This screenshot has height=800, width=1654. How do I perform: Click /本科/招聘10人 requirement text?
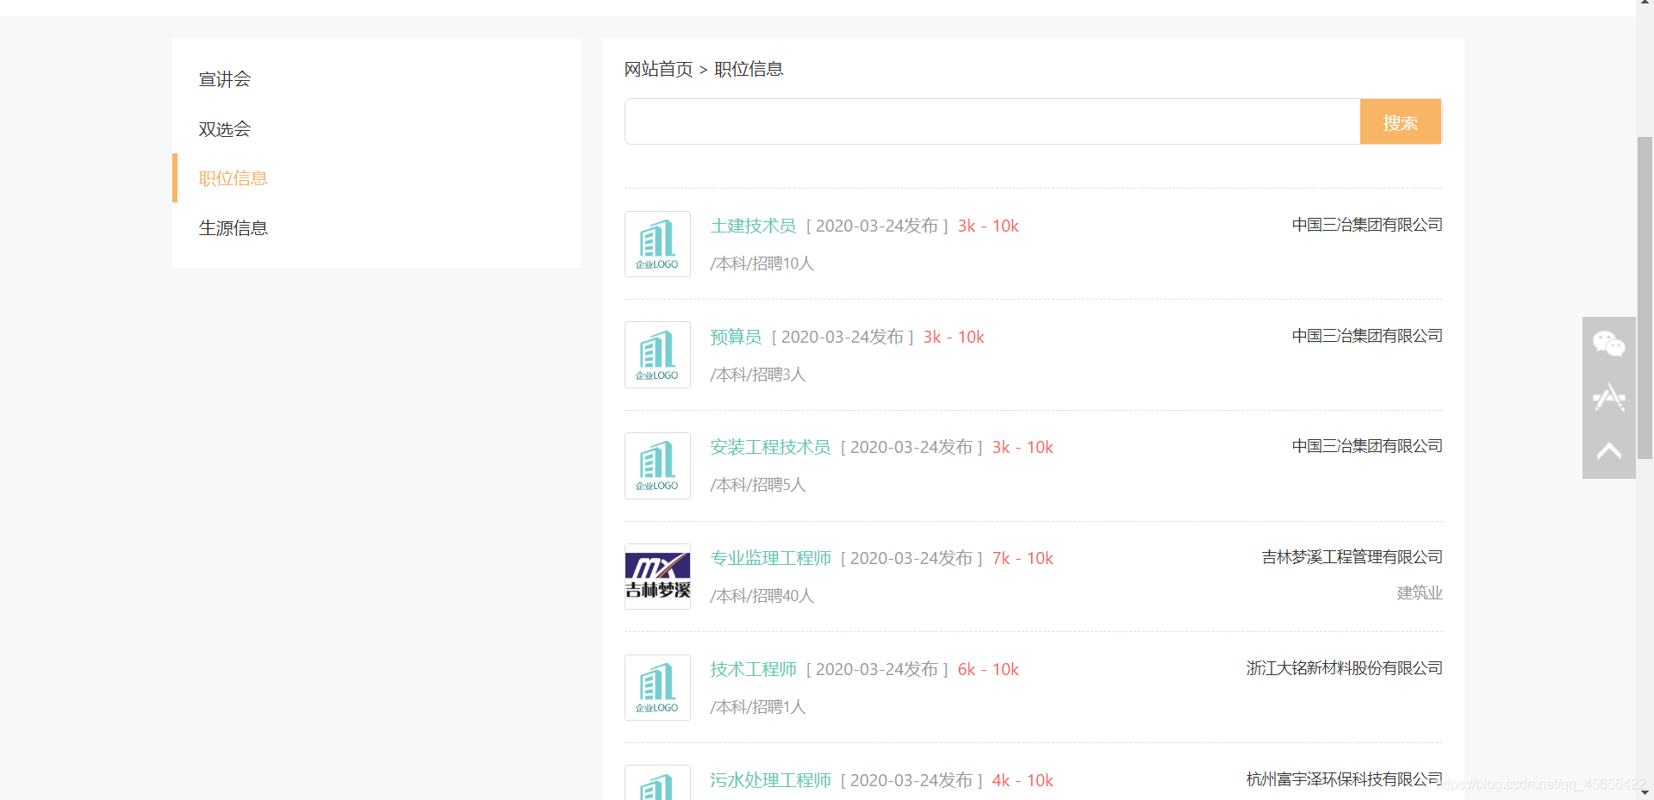(762, 264)
